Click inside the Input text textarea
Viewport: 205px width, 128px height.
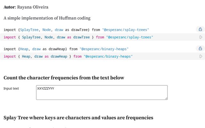pyautogui.click(x=102, y=92)
